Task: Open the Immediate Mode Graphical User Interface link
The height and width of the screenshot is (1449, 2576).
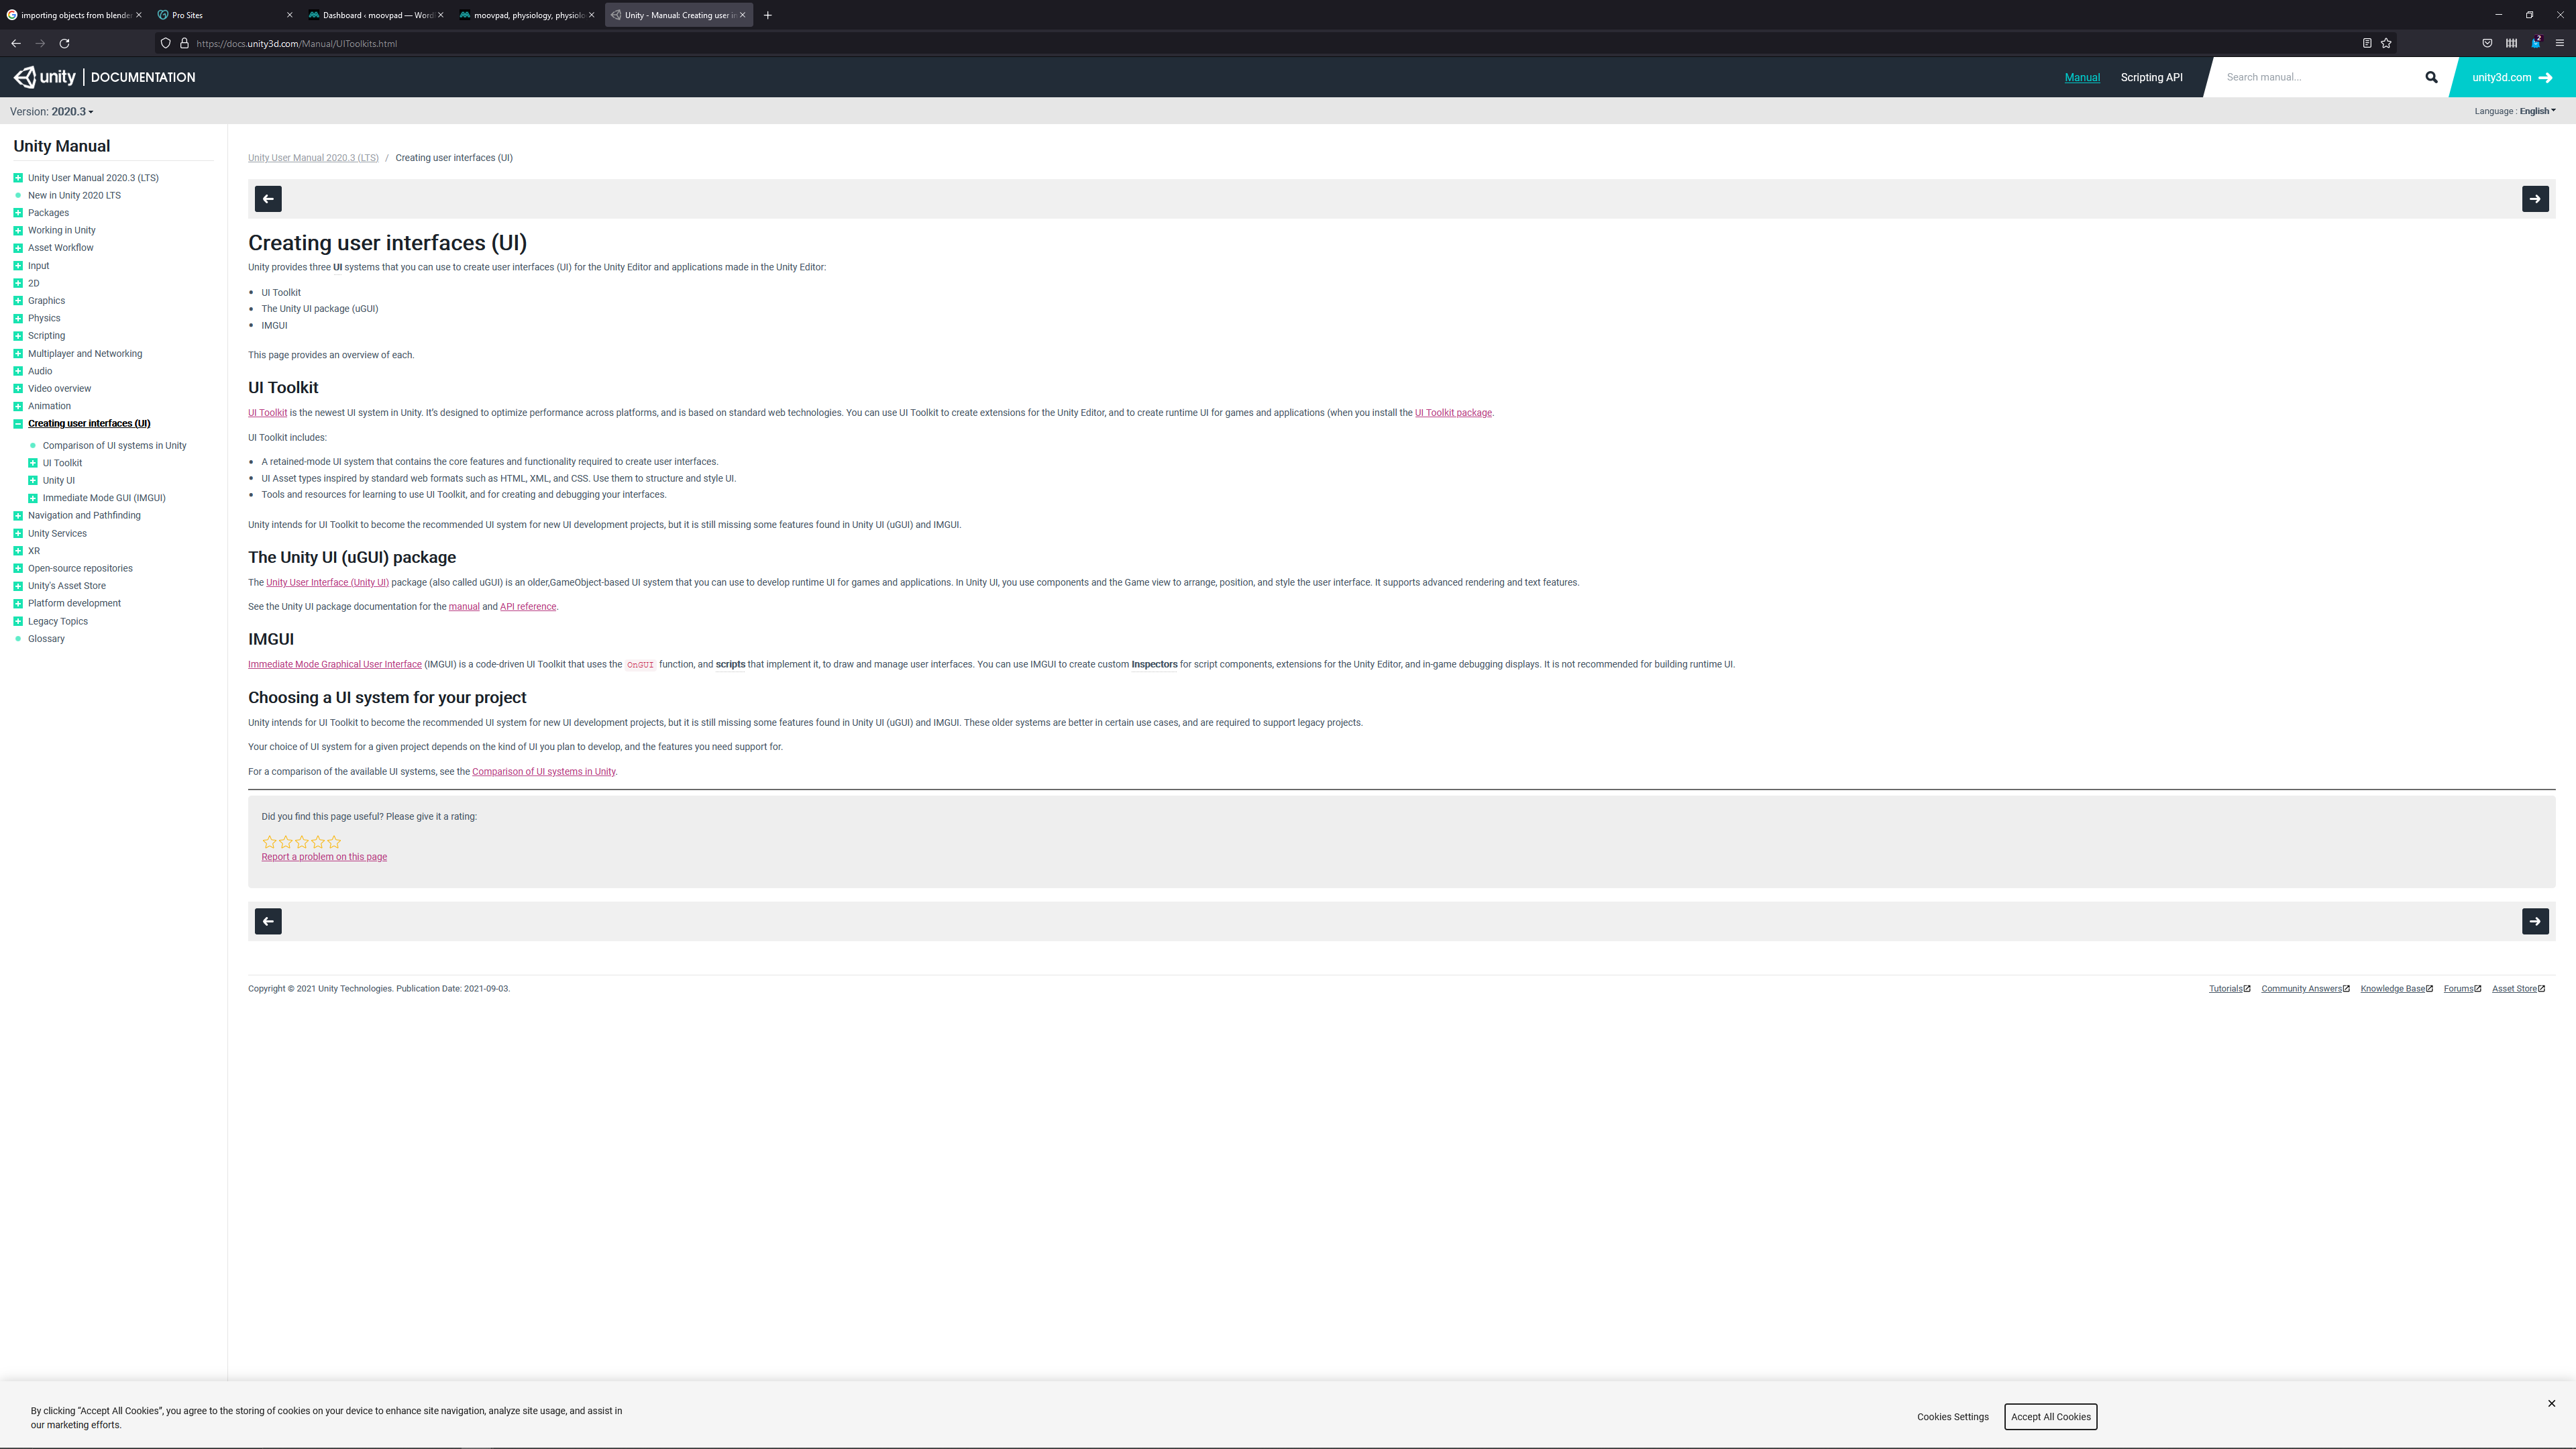Action: tap(335, 664)
